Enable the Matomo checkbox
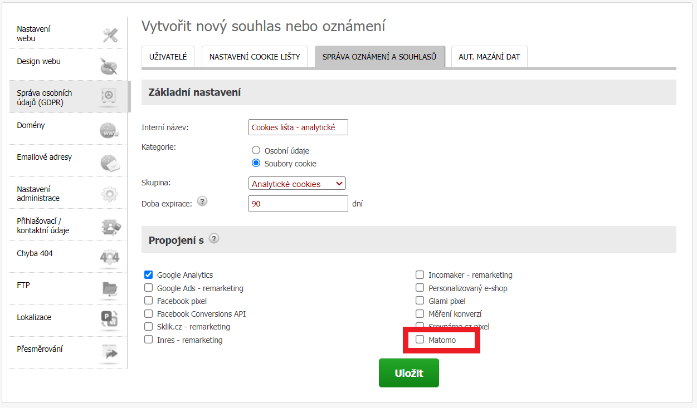 pyautogui.click(x=420, y=340)
